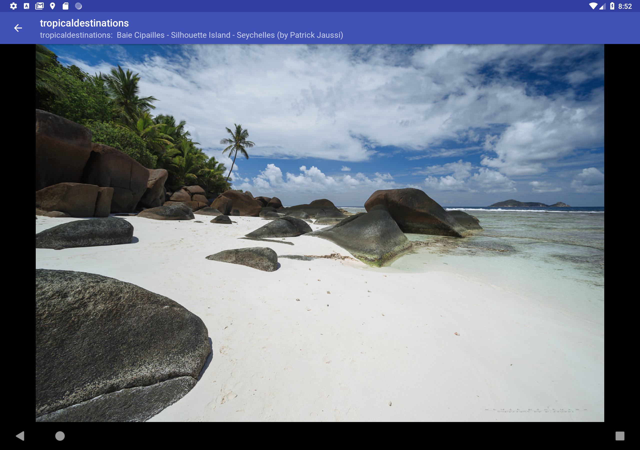Viewport: 640px width, 450px height.
Task: Open recent apps with the square button
Action: click(x=620, y=436)
